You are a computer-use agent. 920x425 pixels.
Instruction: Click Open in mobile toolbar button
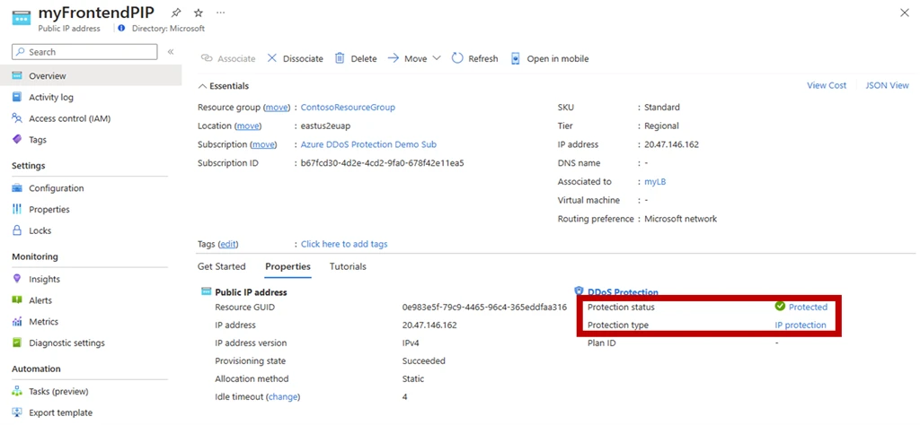[550, 58]
